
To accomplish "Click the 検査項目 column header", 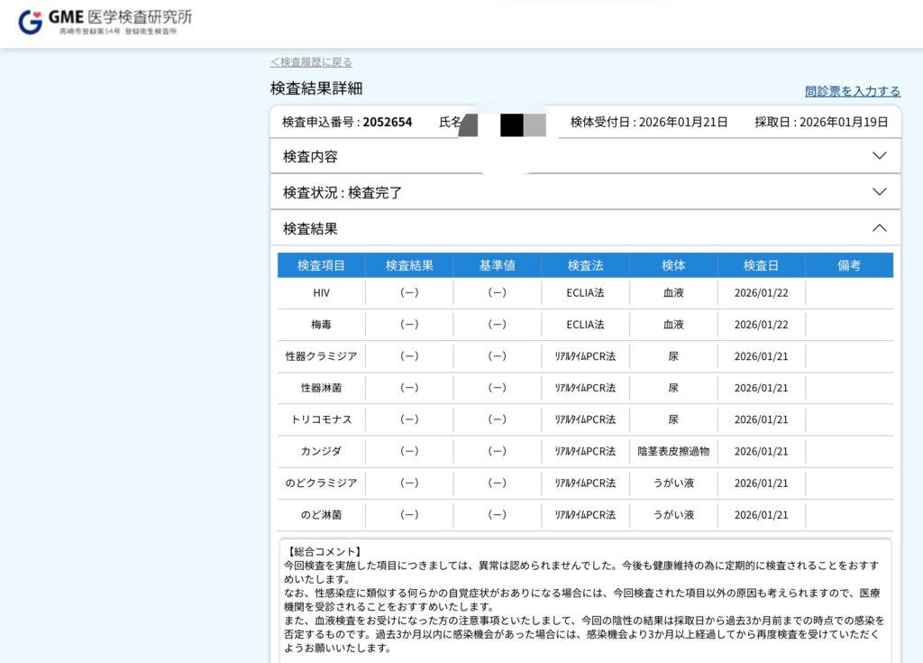I will point(321,265).
